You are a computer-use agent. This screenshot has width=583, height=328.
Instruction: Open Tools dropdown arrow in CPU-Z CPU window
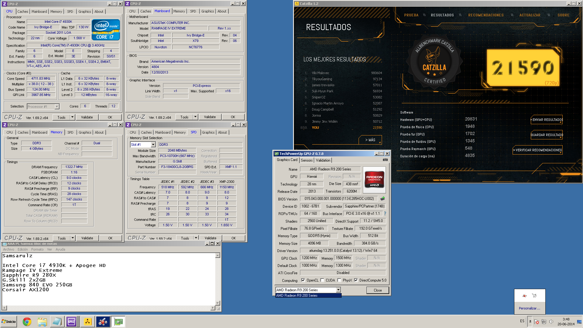[72, 117]
